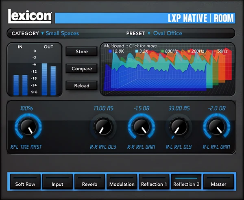Viewport: 244px width, 200px height.
Task: Click the 17.00 MS delay value
Action: 104,108
